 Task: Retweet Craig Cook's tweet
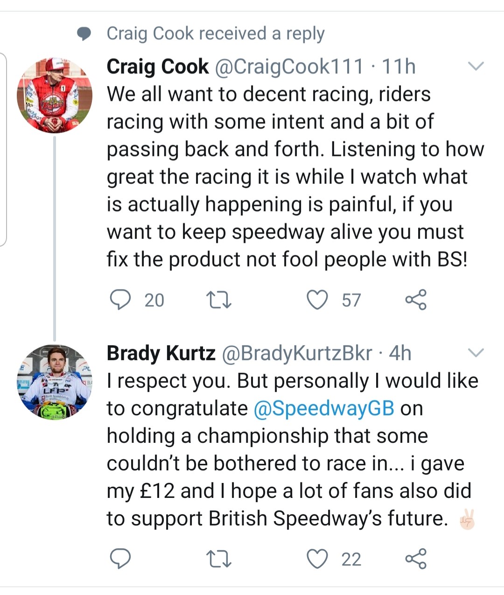point(219,300)
